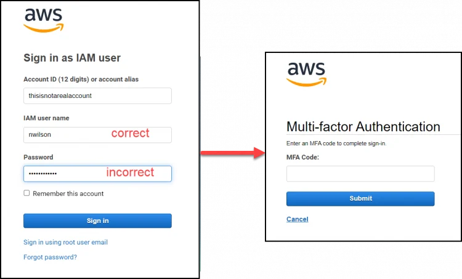The height and width of the screenshot is (279, 462).
Task: Cancel the MFA sign-in
Action: tap(297, 219)
